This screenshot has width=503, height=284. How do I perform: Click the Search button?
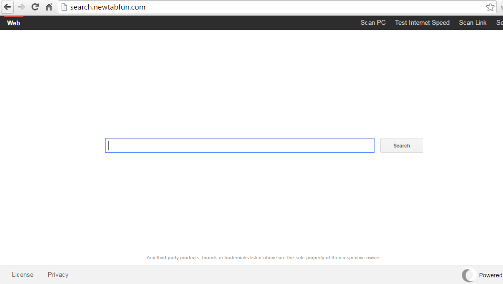(402, 146)
